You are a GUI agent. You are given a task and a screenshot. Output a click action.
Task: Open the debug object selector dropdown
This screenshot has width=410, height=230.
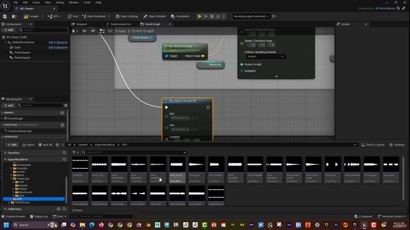[251, 17]
